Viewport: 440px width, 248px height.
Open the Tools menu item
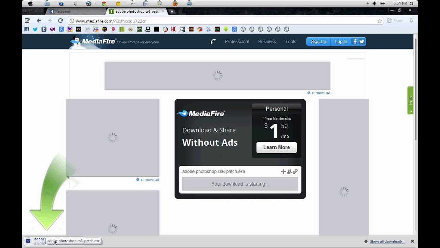pyautogui.click(x=290, y=41)
